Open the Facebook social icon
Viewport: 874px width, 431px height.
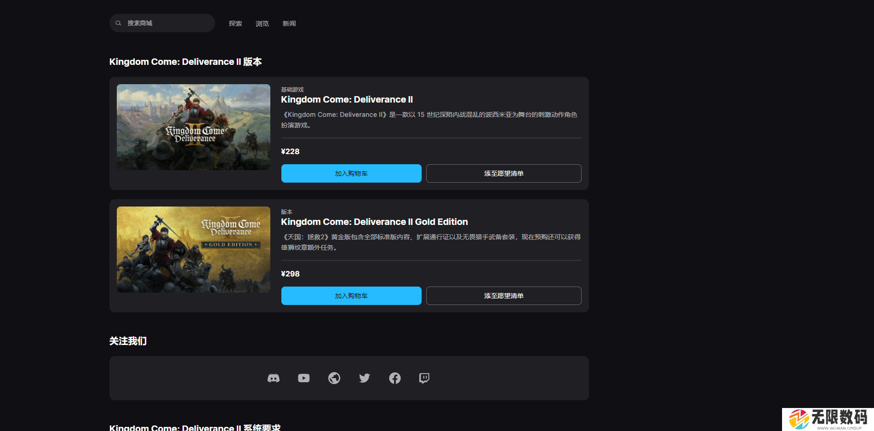tap(395, 378)
